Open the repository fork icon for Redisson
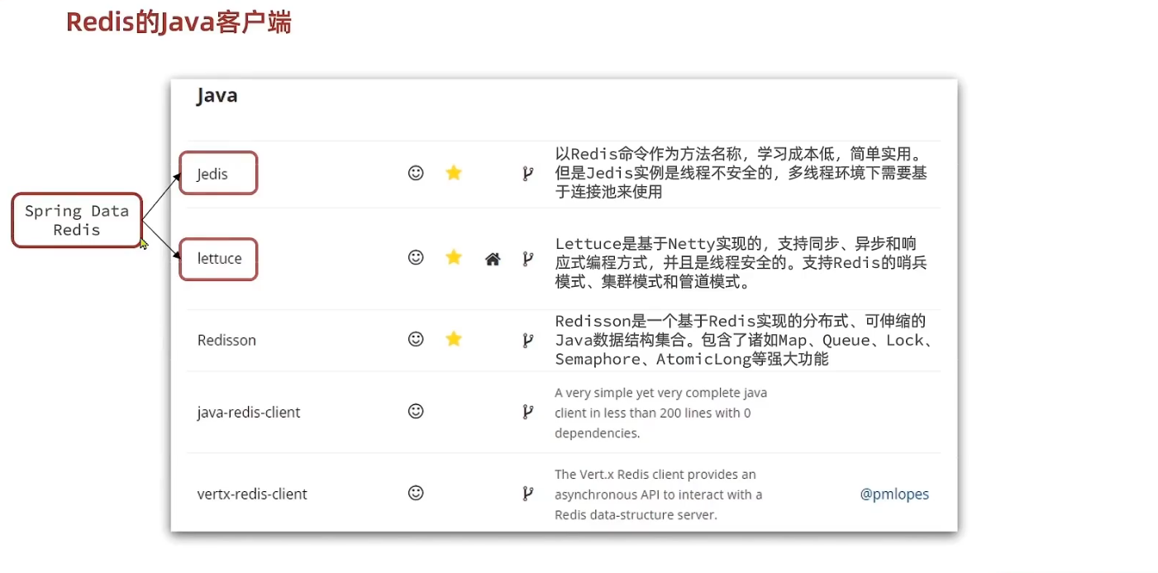1158x573 pixels. (527, 340)
